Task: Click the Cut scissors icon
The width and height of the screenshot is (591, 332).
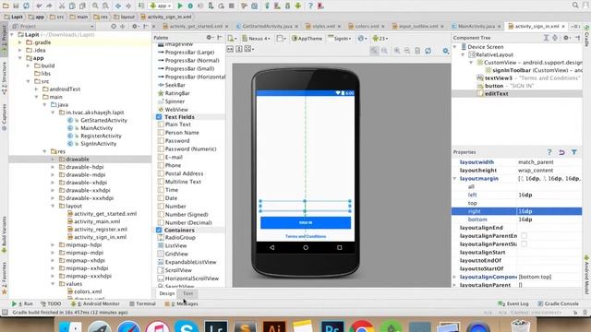Action: (x=62, y=6)
